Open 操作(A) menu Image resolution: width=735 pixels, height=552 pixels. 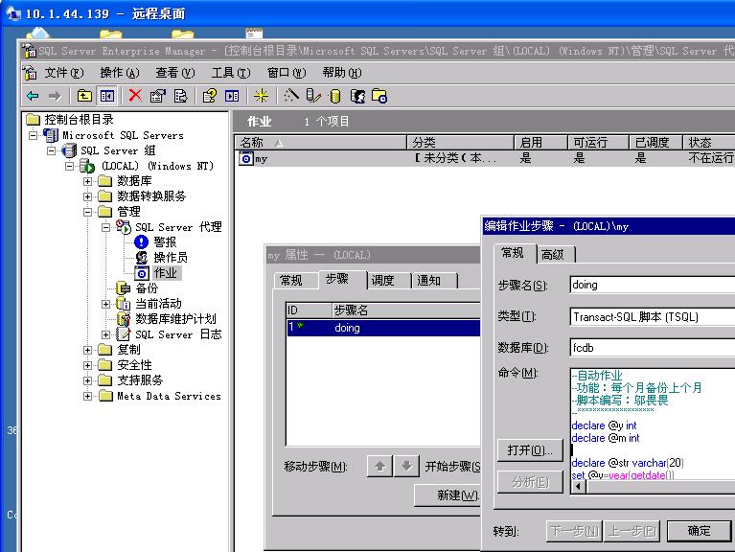[x=120, y=73]
